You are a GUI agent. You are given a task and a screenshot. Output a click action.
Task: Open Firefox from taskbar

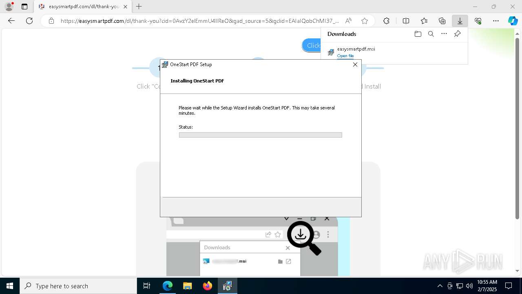(208, 286)
